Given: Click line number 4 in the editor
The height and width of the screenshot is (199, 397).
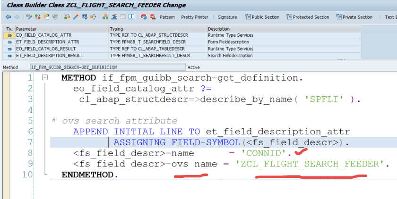Looking at the screenshot, I should click(30, 110).
